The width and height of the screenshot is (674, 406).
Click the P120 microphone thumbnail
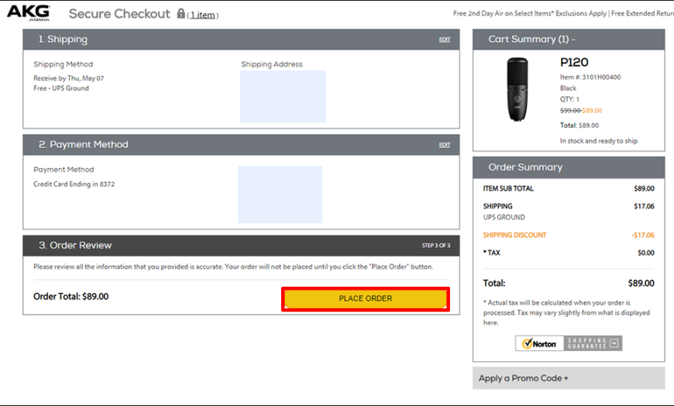517,89
